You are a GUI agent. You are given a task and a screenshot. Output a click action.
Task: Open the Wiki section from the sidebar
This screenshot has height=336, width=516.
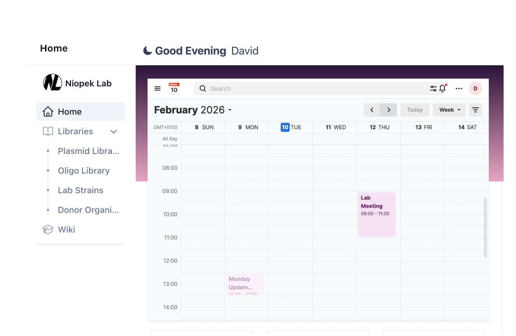66,229
